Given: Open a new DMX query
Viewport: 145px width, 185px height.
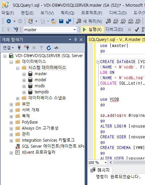Looking at the screenshot, I should click(123, 21).
